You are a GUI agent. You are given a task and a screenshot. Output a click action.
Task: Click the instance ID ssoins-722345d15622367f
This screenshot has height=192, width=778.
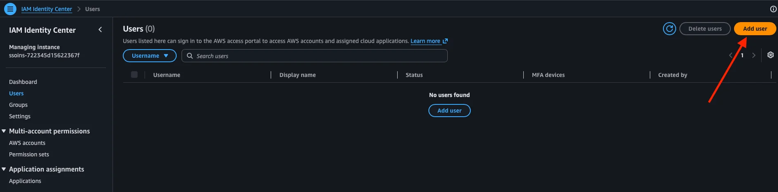(44, 55)
